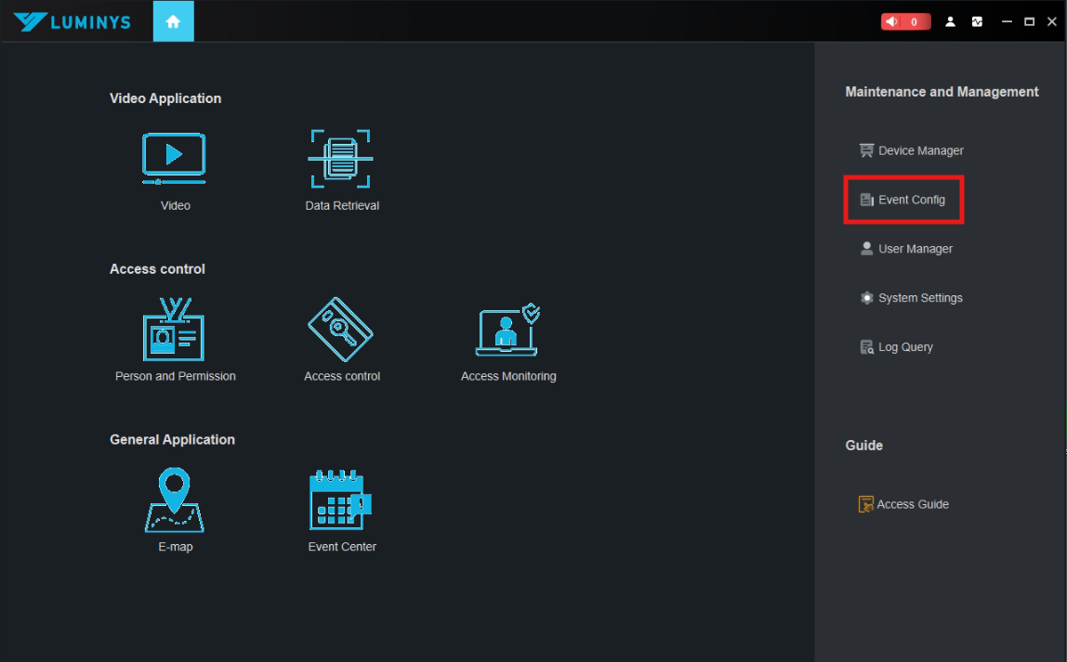
Task: Launch the Data Retrieval module
Action: point(341,159)
